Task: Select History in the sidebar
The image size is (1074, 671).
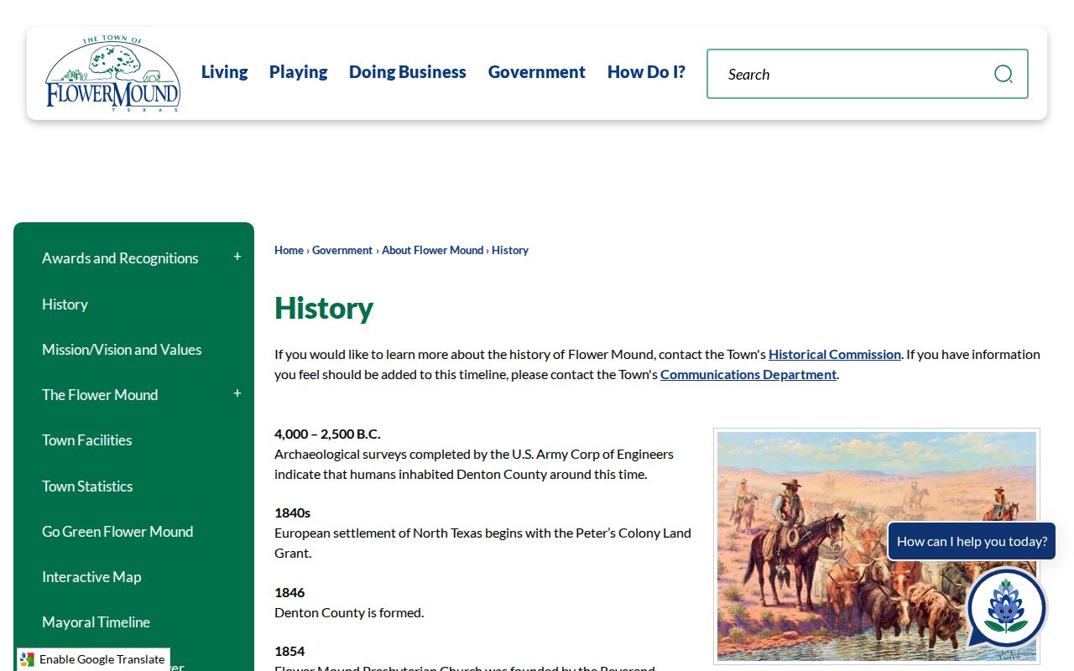Action: [x=65, y=304]
